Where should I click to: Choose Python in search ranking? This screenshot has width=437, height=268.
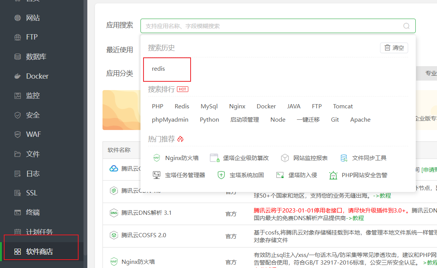tap(209, 120)
